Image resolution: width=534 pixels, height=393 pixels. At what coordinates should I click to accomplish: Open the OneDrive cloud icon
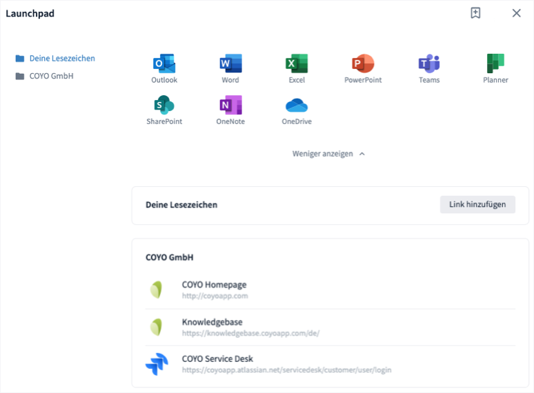pos(297,105)
